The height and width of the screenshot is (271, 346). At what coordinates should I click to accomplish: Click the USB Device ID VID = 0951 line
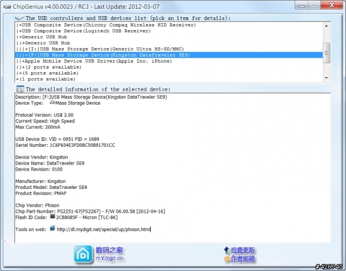point(57,139)
